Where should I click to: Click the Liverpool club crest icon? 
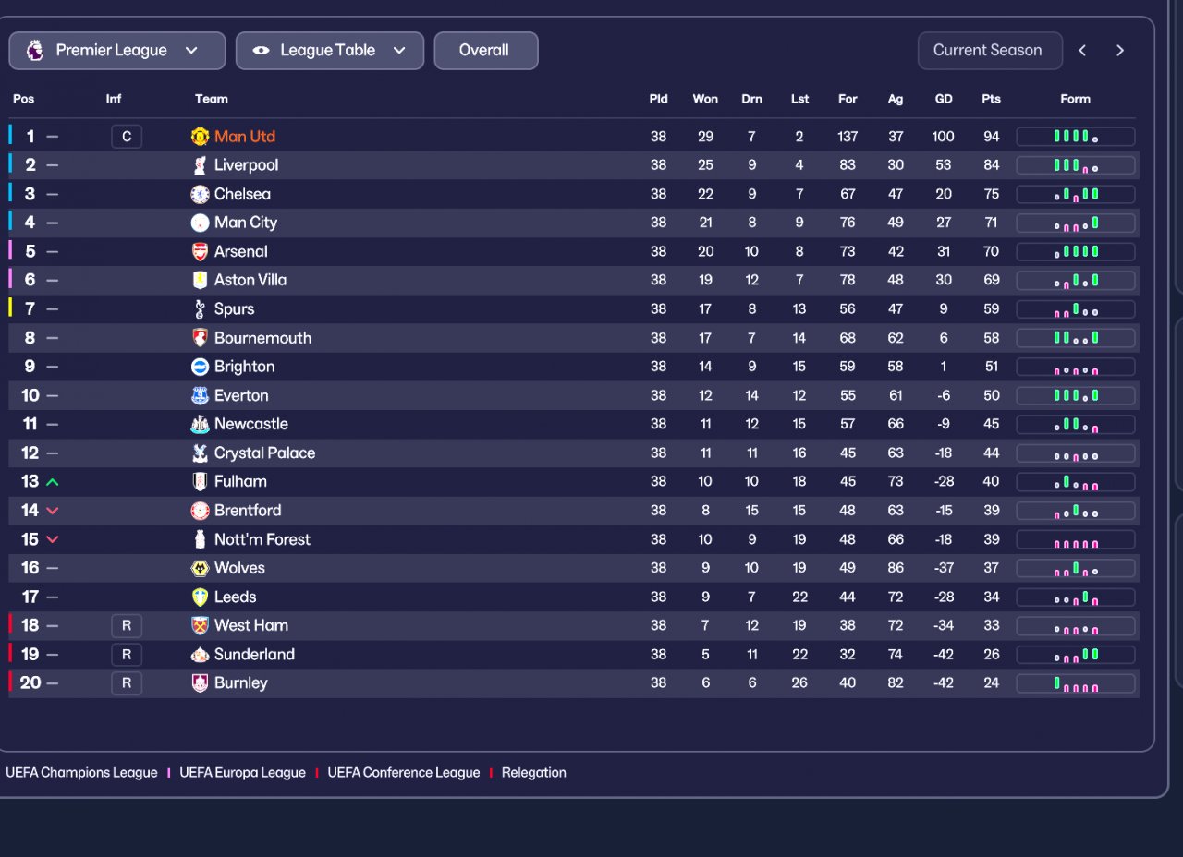point(200,165)
